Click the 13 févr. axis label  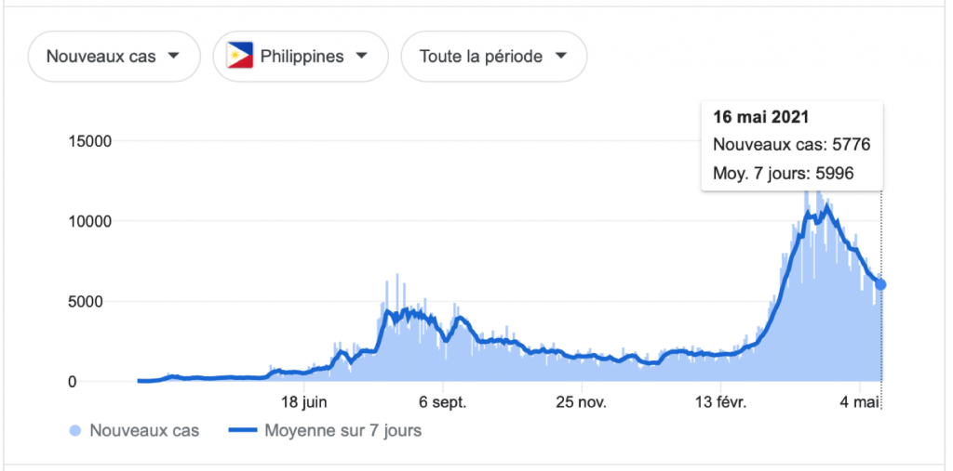(x=721, y=403)
